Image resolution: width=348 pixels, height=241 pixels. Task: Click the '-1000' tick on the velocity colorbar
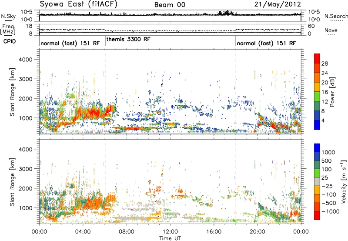coord(331,211)
